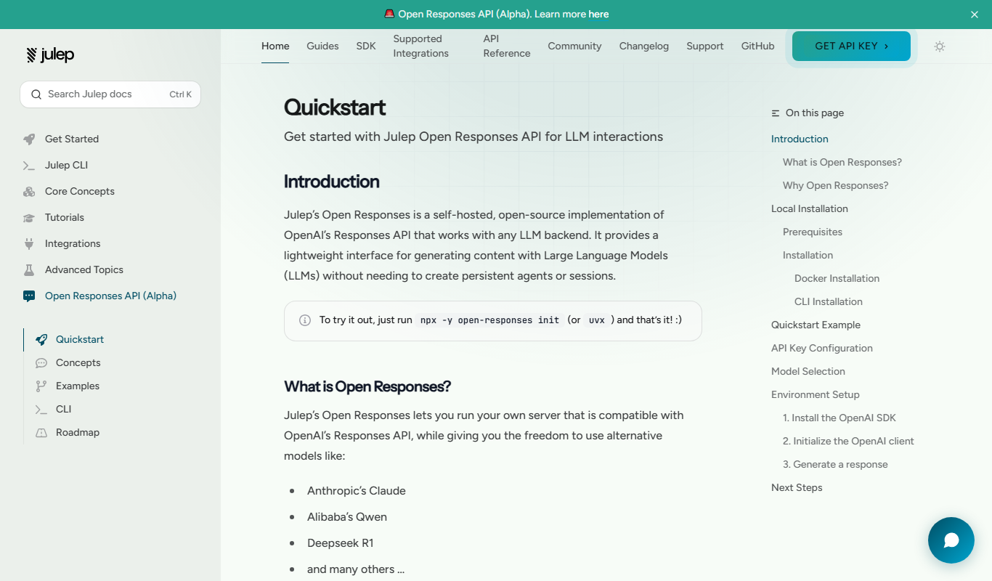Click the Concepts speech bubble icon
The image size is (992, 581).
coord(41,362)
